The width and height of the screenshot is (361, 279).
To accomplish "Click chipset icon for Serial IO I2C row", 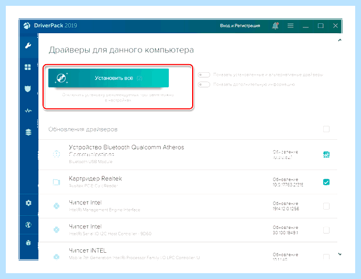I will (x=56, y=229).
